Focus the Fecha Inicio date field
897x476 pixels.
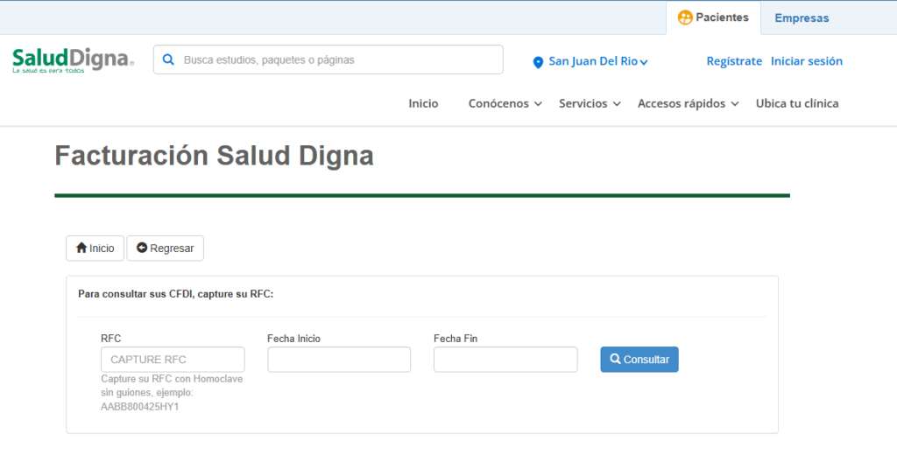coord(339,360)
